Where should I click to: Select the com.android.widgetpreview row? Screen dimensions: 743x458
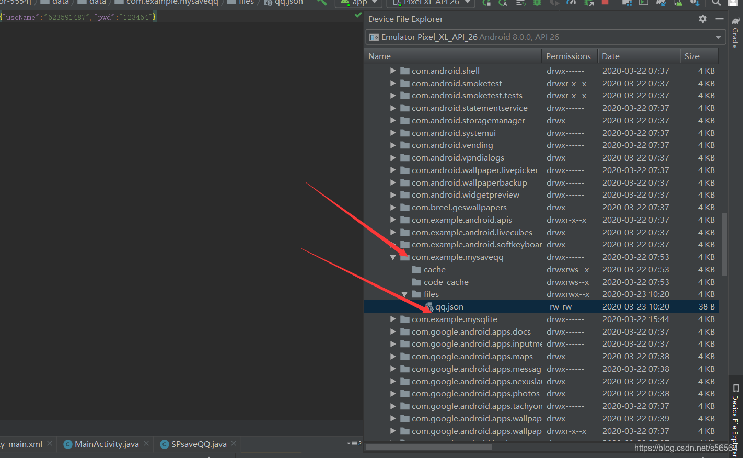541,195
